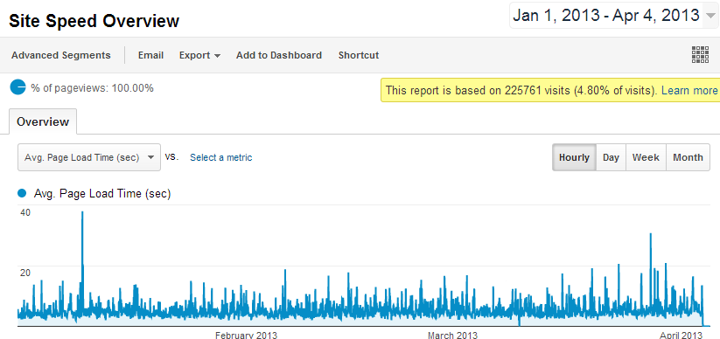Click the Select a metric link
The image size is (720, 339).
coord(220,157)
